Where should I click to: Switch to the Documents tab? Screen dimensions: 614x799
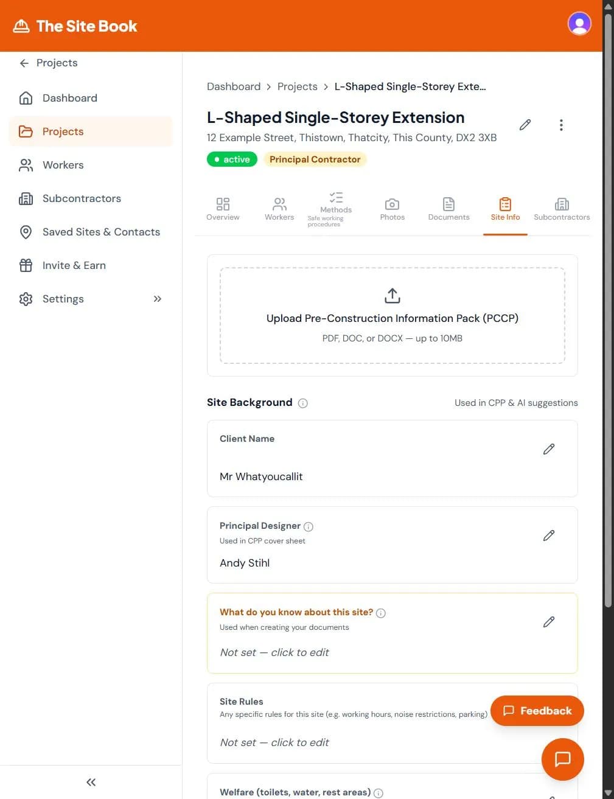tap(448, 209)
